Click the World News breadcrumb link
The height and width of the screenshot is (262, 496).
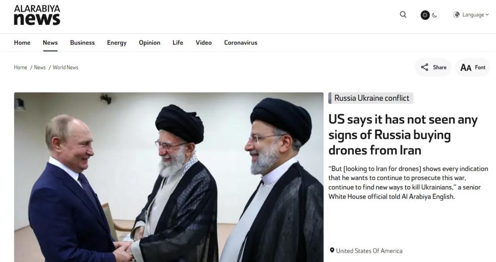[65, 67]
